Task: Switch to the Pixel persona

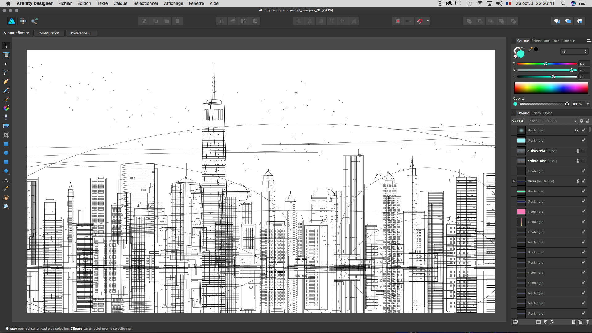Action: coord(23,21)
